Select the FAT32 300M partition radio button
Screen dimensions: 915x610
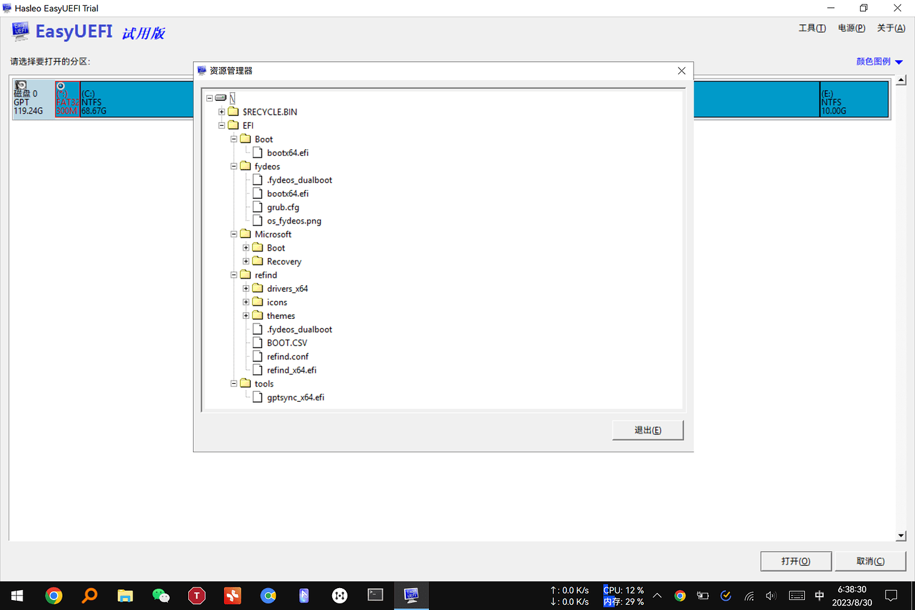[60, 86]
